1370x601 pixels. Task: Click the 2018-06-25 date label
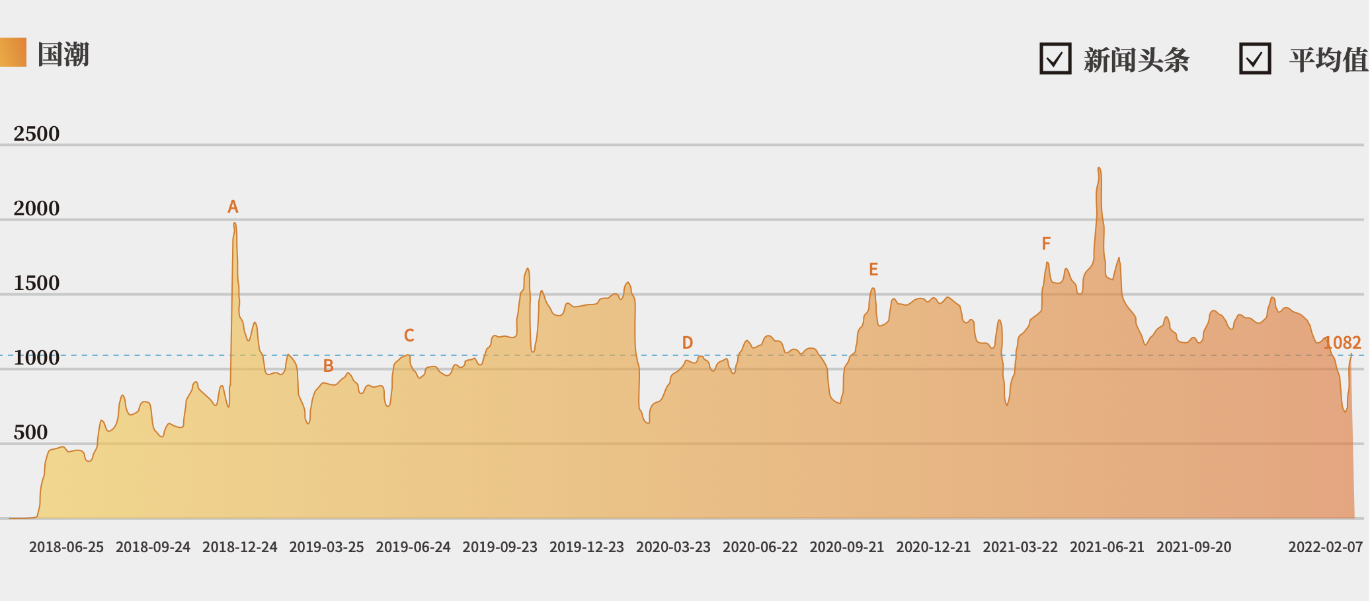(x=66, y=547)
